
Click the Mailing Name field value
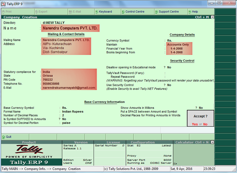pyautogui.click(x=66, y=40)
